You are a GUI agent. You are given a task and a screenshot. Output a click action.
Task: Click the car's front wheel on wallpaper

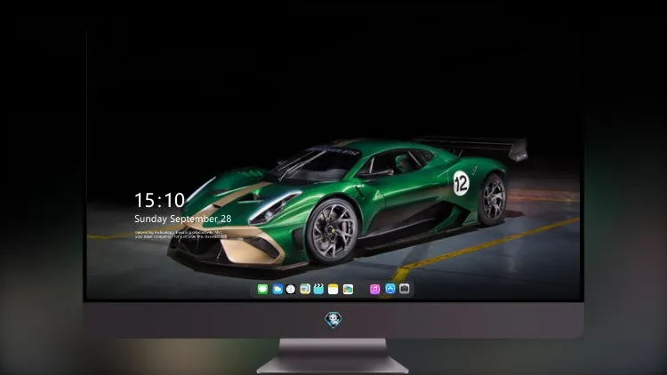[333, 231]
